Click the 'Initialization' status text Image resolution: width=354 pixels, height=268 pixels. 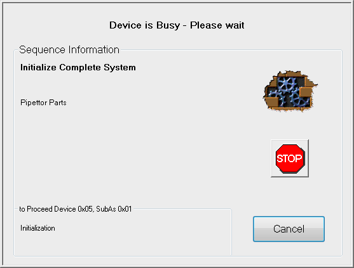point(37,228)
